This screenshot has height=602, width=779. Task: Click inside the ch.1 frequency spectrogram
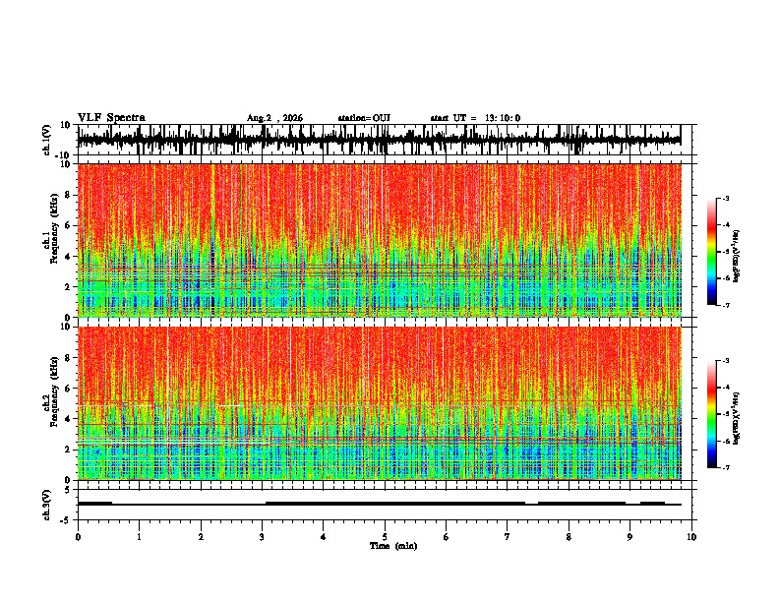(379, 240)
